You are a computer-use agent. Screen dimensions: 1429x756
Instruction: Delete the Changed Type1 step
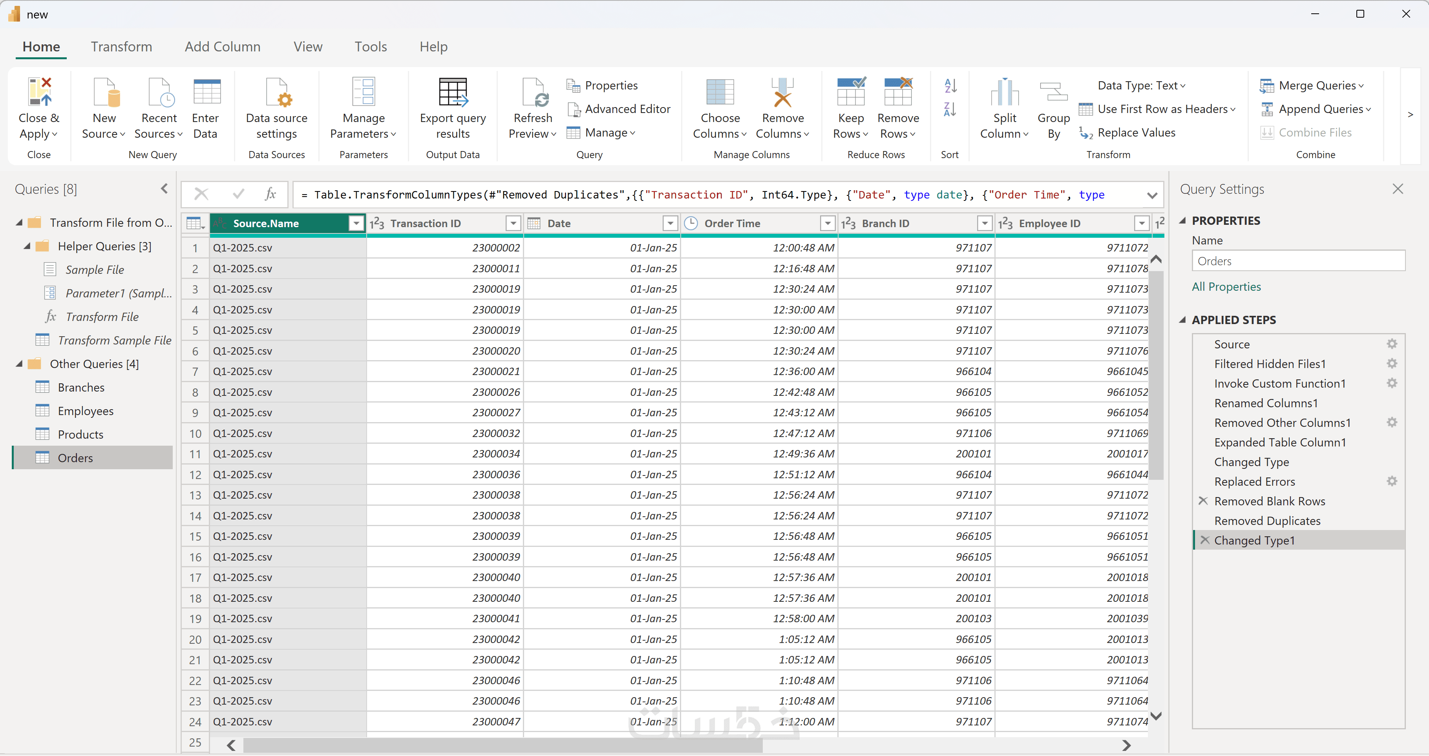[1204, 540]
